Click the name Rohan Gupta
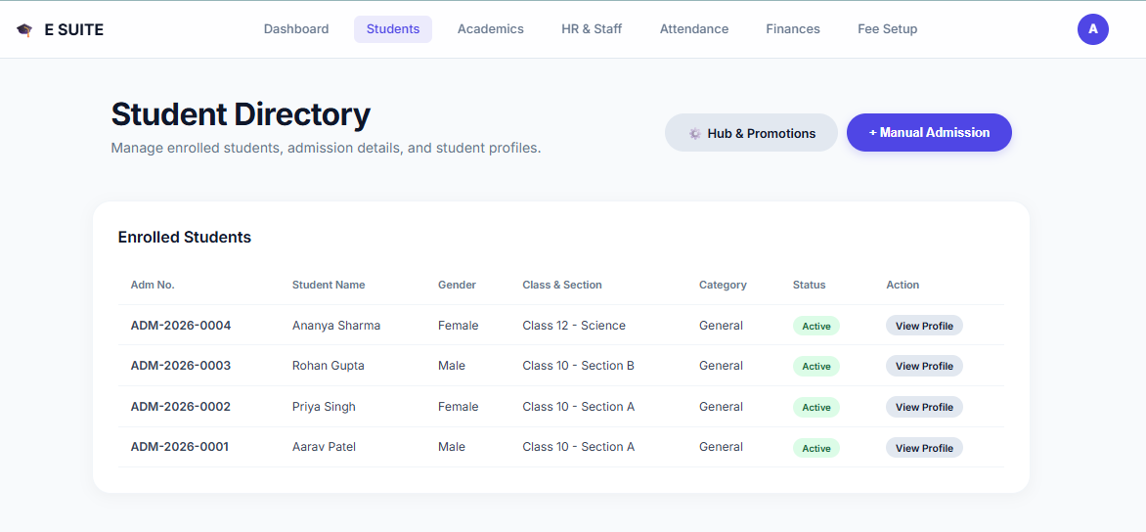 coord(329,366)
